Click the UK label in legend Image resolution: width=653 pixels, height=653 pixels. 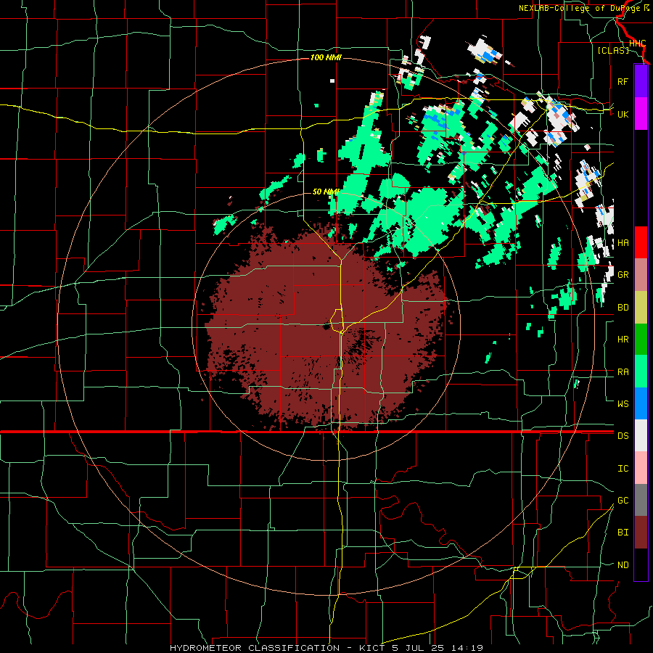tap(623, 114)
